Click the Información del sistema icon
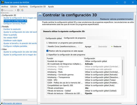The image size is (137, 105). point(2,103)
